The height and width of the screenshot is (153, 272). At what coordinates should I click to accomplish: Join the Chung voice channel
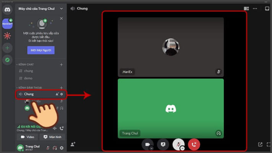coord(41,94)
